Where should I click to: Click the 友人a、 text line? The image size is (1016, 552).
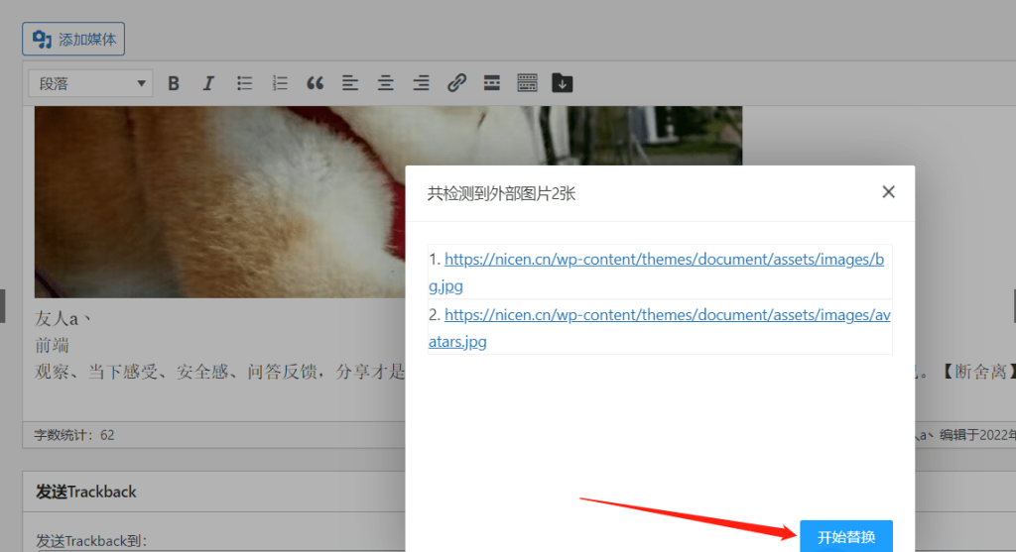pyautogui.click(x=63, y=319)
